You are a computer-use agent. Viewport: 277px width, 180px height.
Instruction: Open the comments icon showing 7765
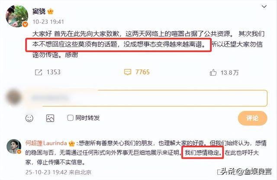pos(128,72)
